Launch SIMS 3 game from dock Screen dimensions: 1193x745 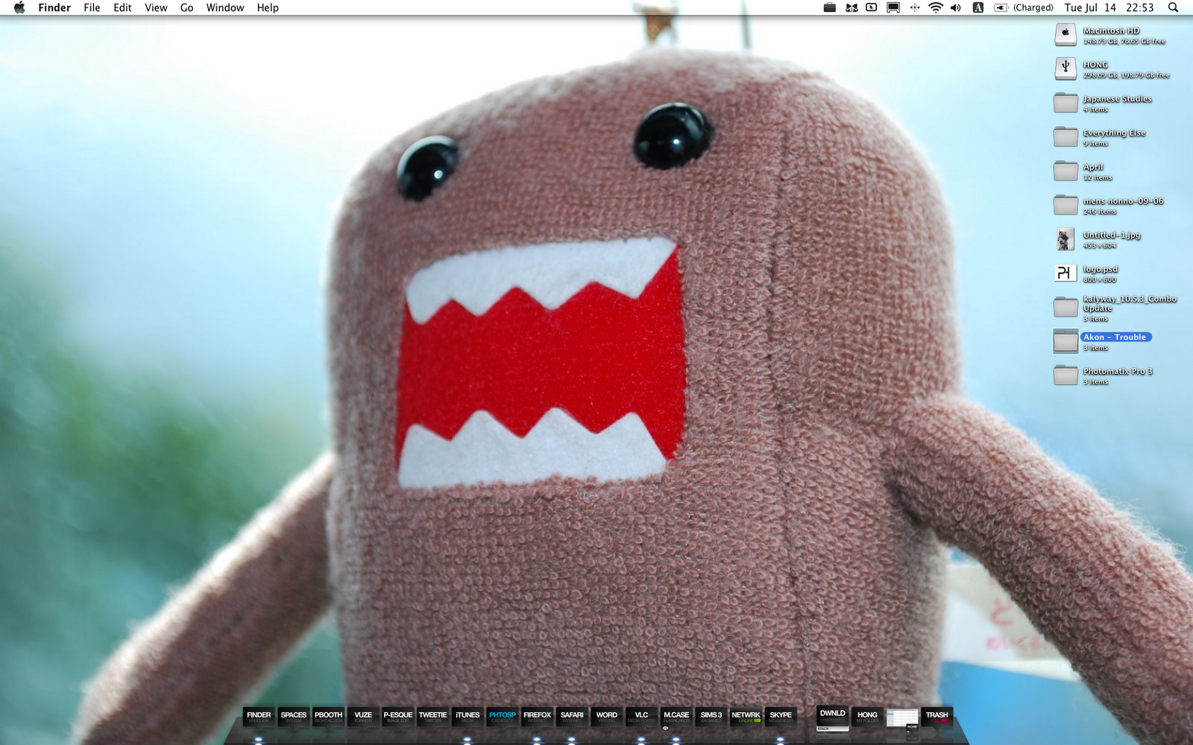point(711,717)
